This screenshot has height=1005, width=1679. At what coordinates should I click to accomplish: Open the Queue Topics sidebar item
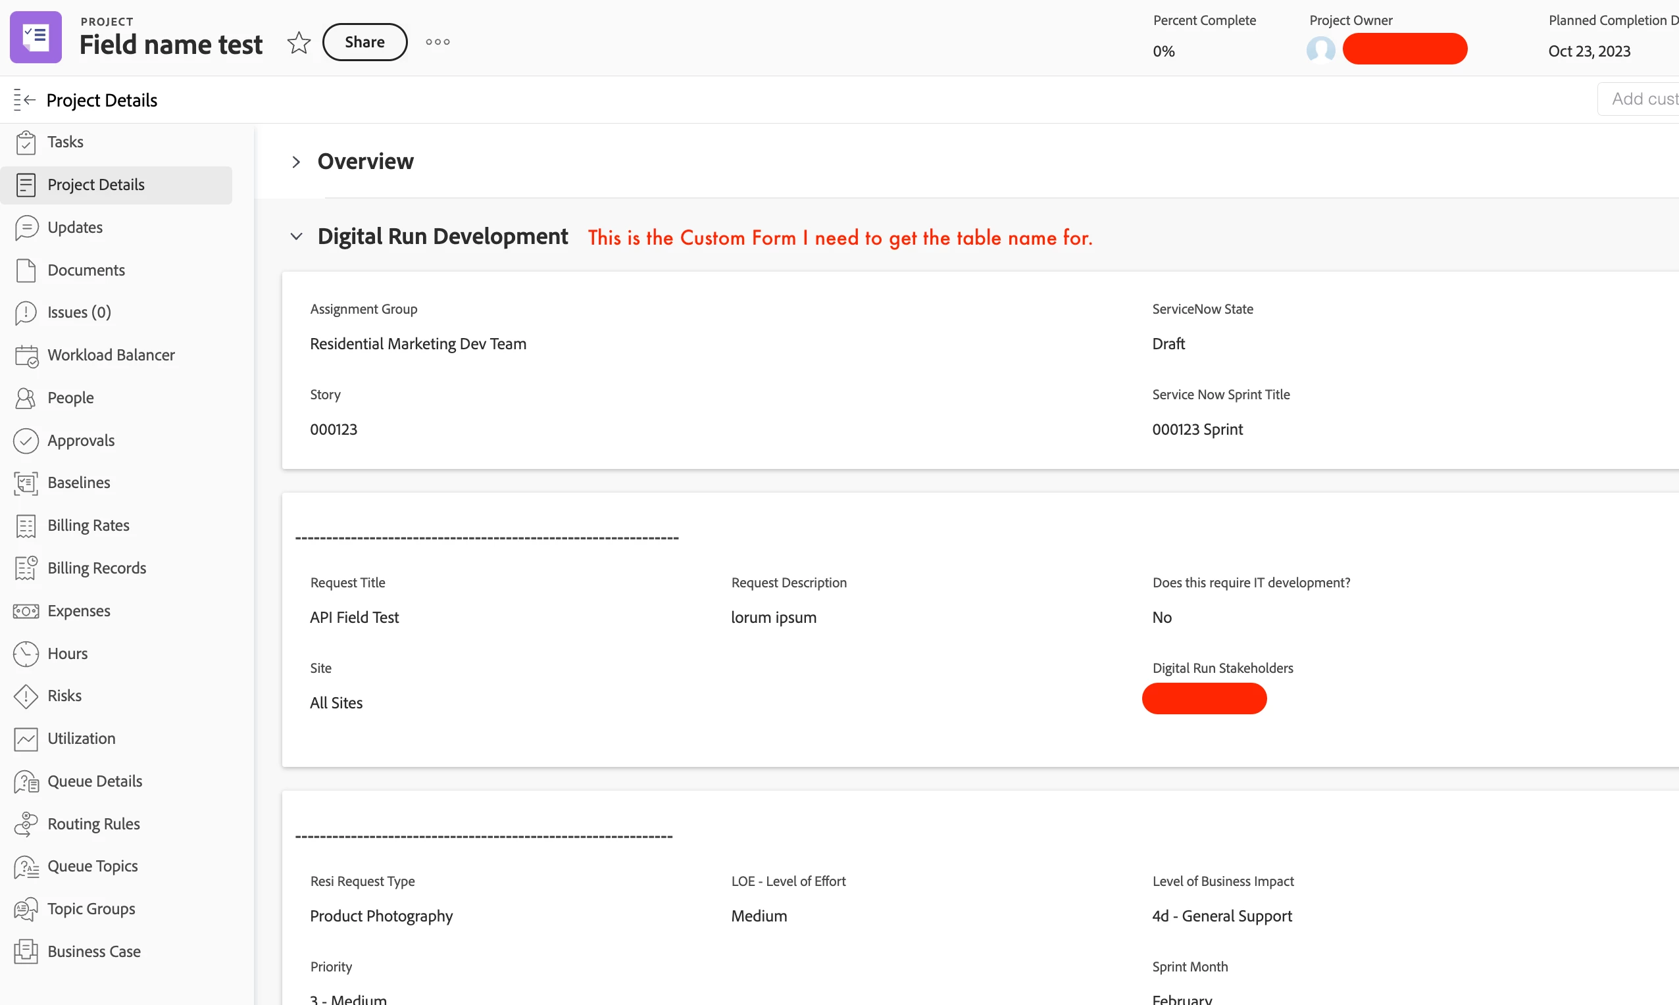coord(92,866)
